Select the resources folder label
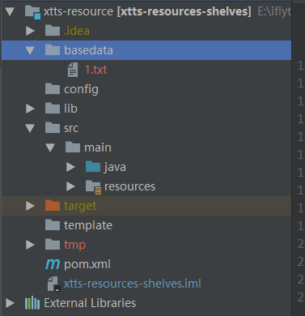 pos(129,186)
